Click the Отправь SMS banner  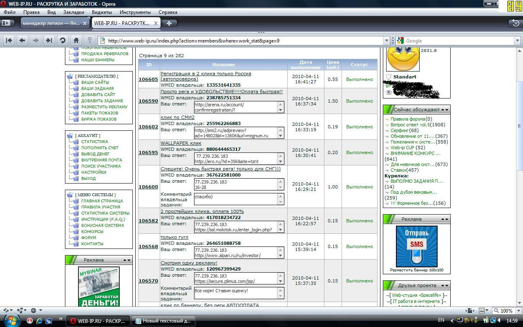pyautogui.click(x=417, y=246)
